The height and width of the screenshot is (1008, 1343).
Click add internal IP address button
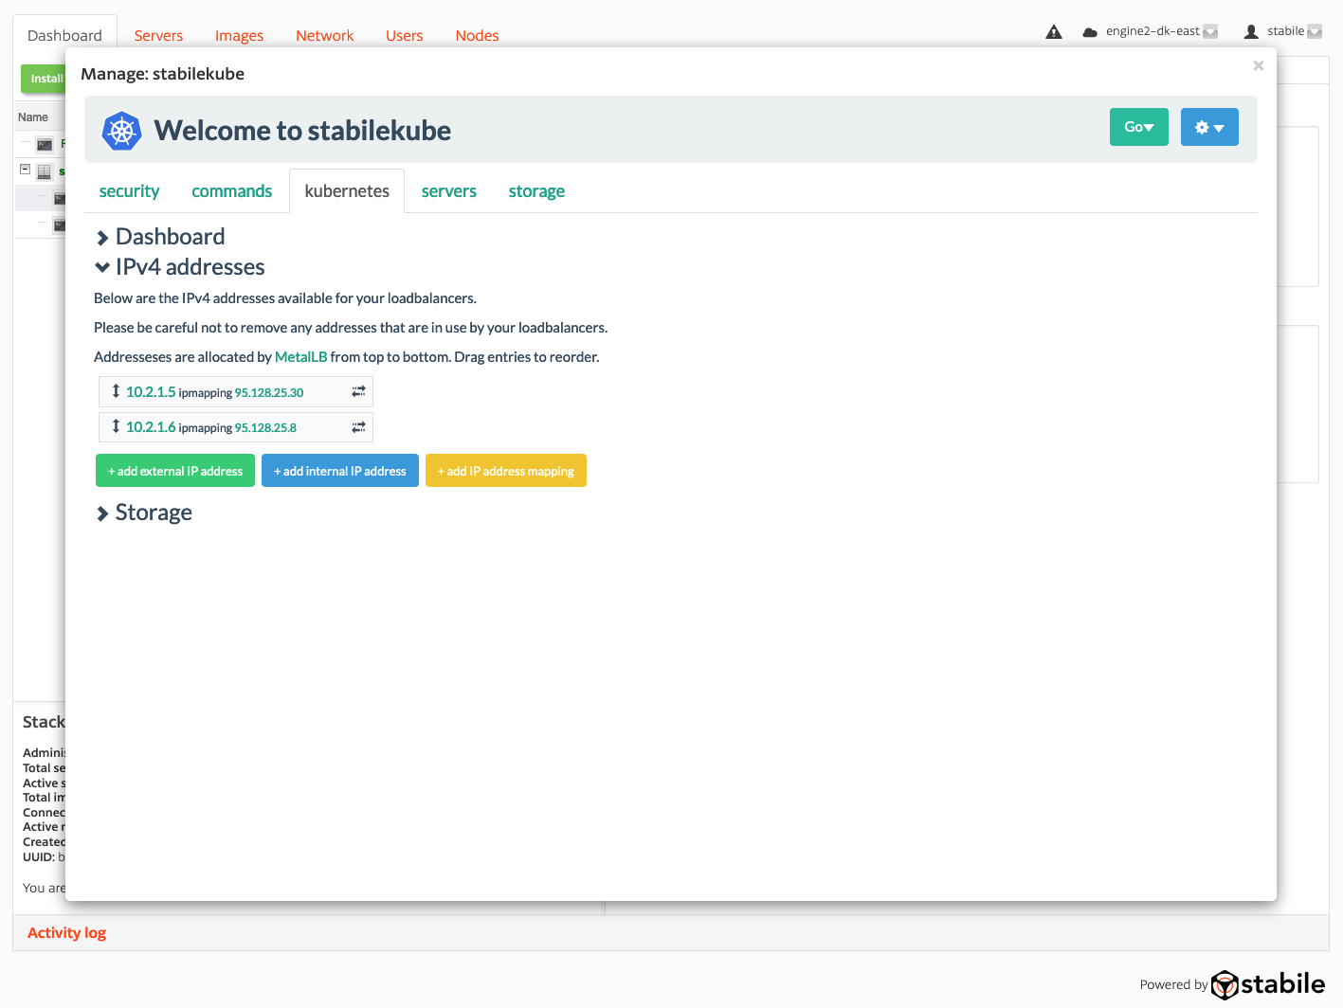click(340, 471)
